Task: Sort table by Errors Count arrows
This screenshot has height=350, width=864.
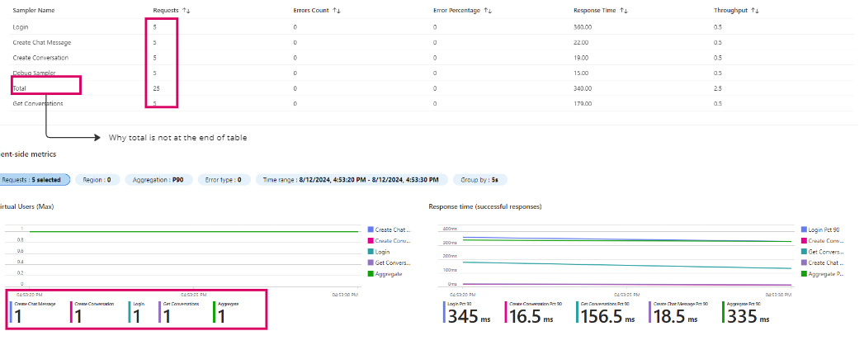Action: coord(336,11)
